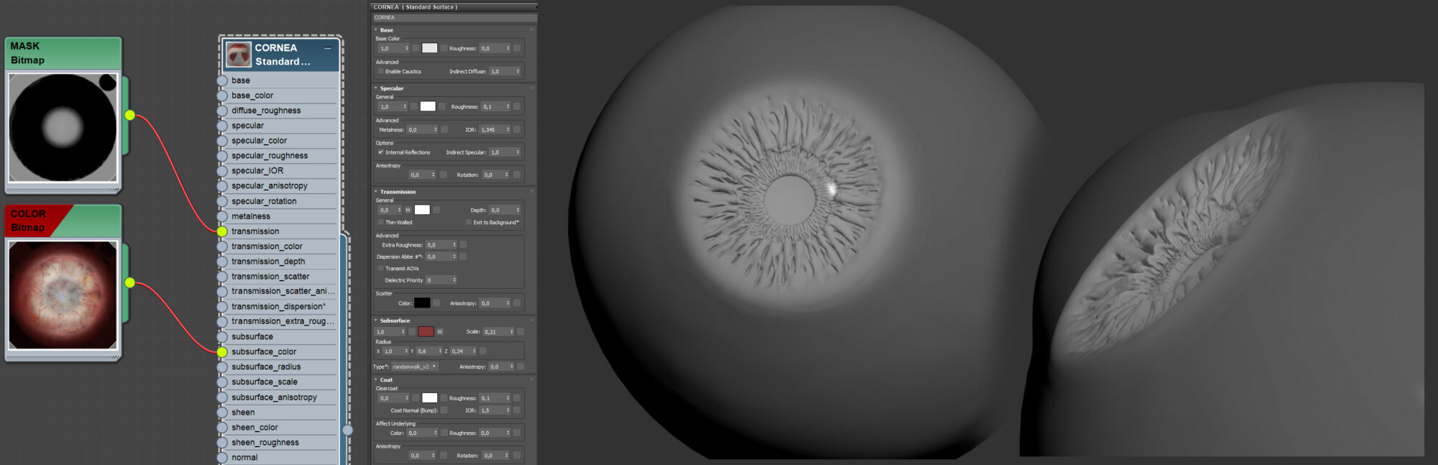Click the CORNEA Standard Surface panel title
Screen dimensions: 1438x465
point(416,7)
